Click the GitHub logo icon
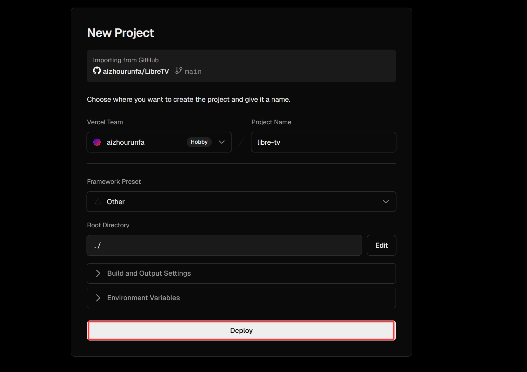The width and height of the screenshot is (527, 372). tap(97, 71)
